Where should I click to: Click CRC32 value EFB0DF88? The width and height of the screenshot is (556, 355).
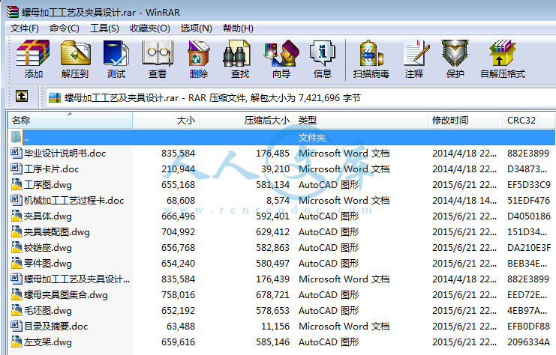[528, 327]
